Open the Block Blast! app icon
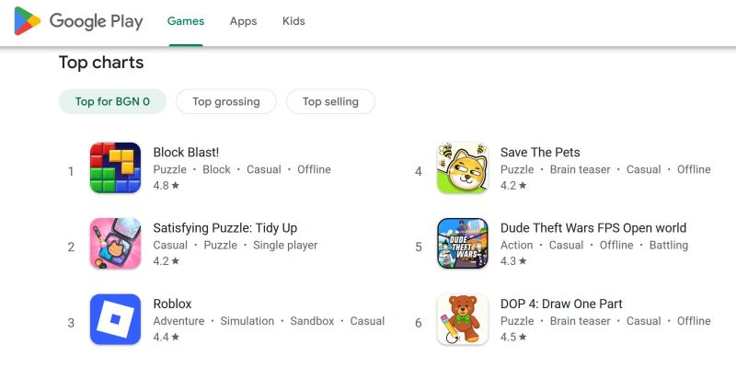This screenshot has height=379, width=736. point(115,168)
